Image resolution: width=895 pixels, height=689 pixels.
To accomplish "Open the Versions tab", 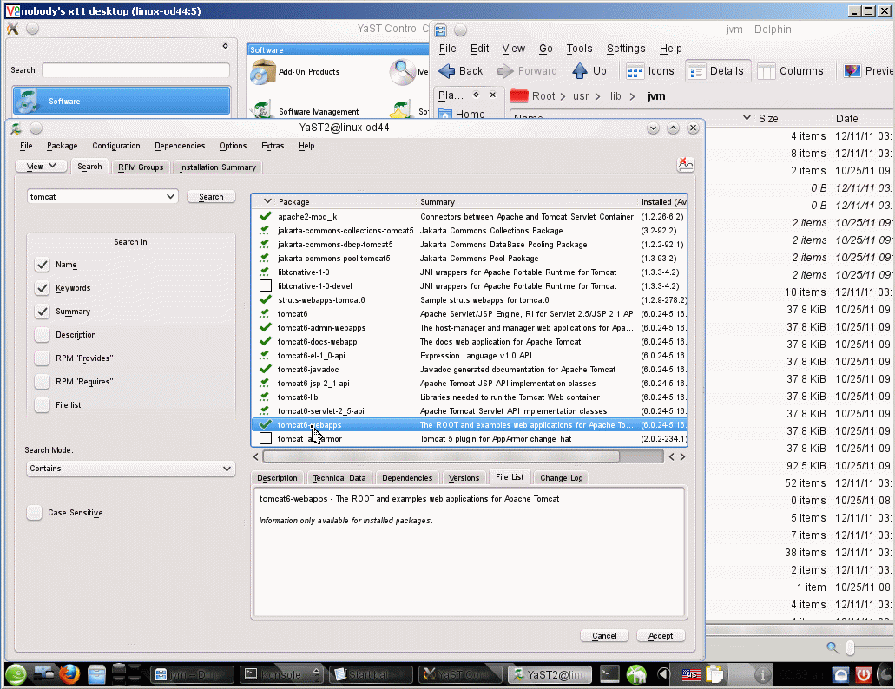I will pos(464,478).
